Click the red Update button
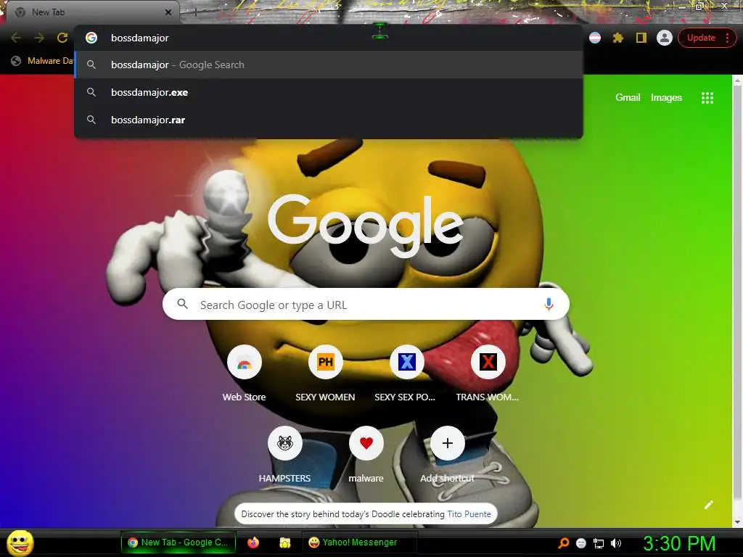The image size is (743, 557). click(701, 38)
